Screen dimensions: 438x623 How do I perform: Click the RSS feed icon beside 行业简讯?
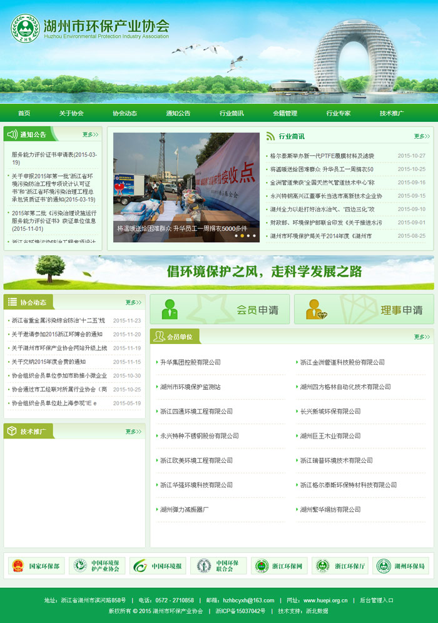click(x=271, y=136)
